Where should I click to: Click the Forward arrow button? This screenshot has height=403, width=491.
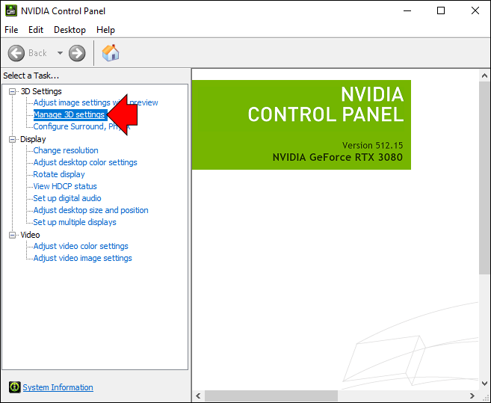pos(77,53)
